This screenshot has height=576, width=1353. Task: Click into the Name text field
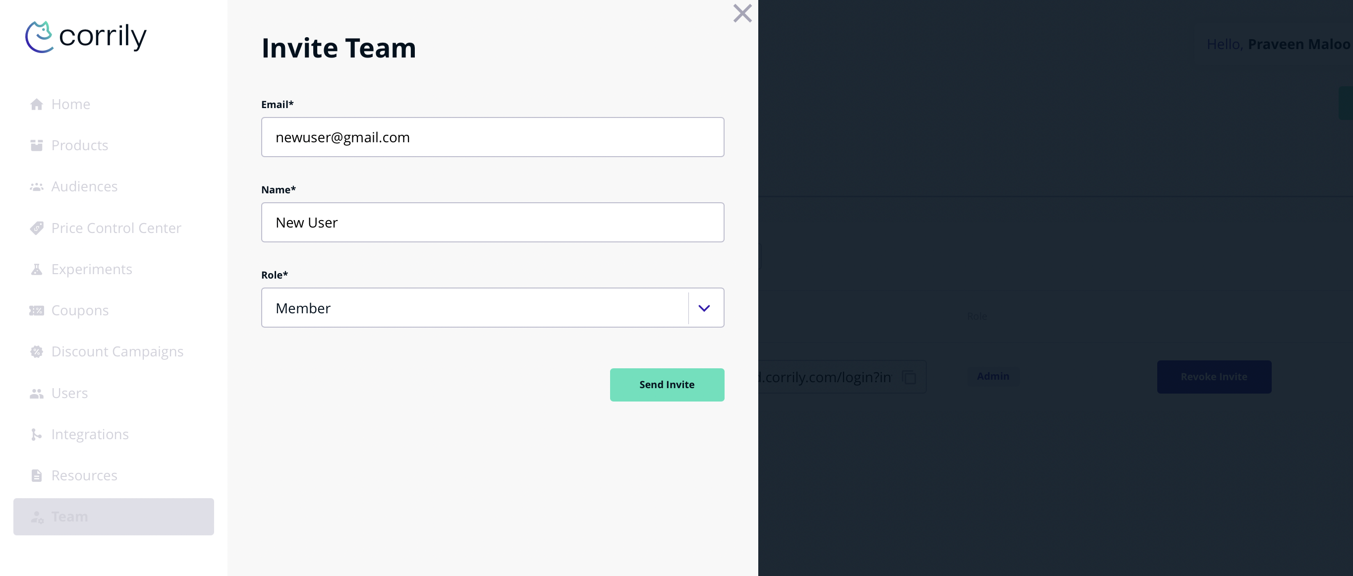tap(492, 223)
